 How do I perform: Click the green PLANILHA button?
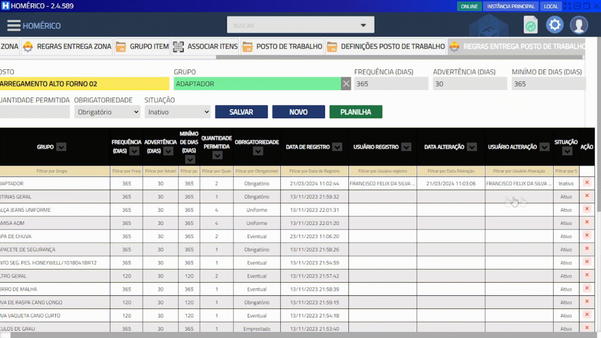356,112
